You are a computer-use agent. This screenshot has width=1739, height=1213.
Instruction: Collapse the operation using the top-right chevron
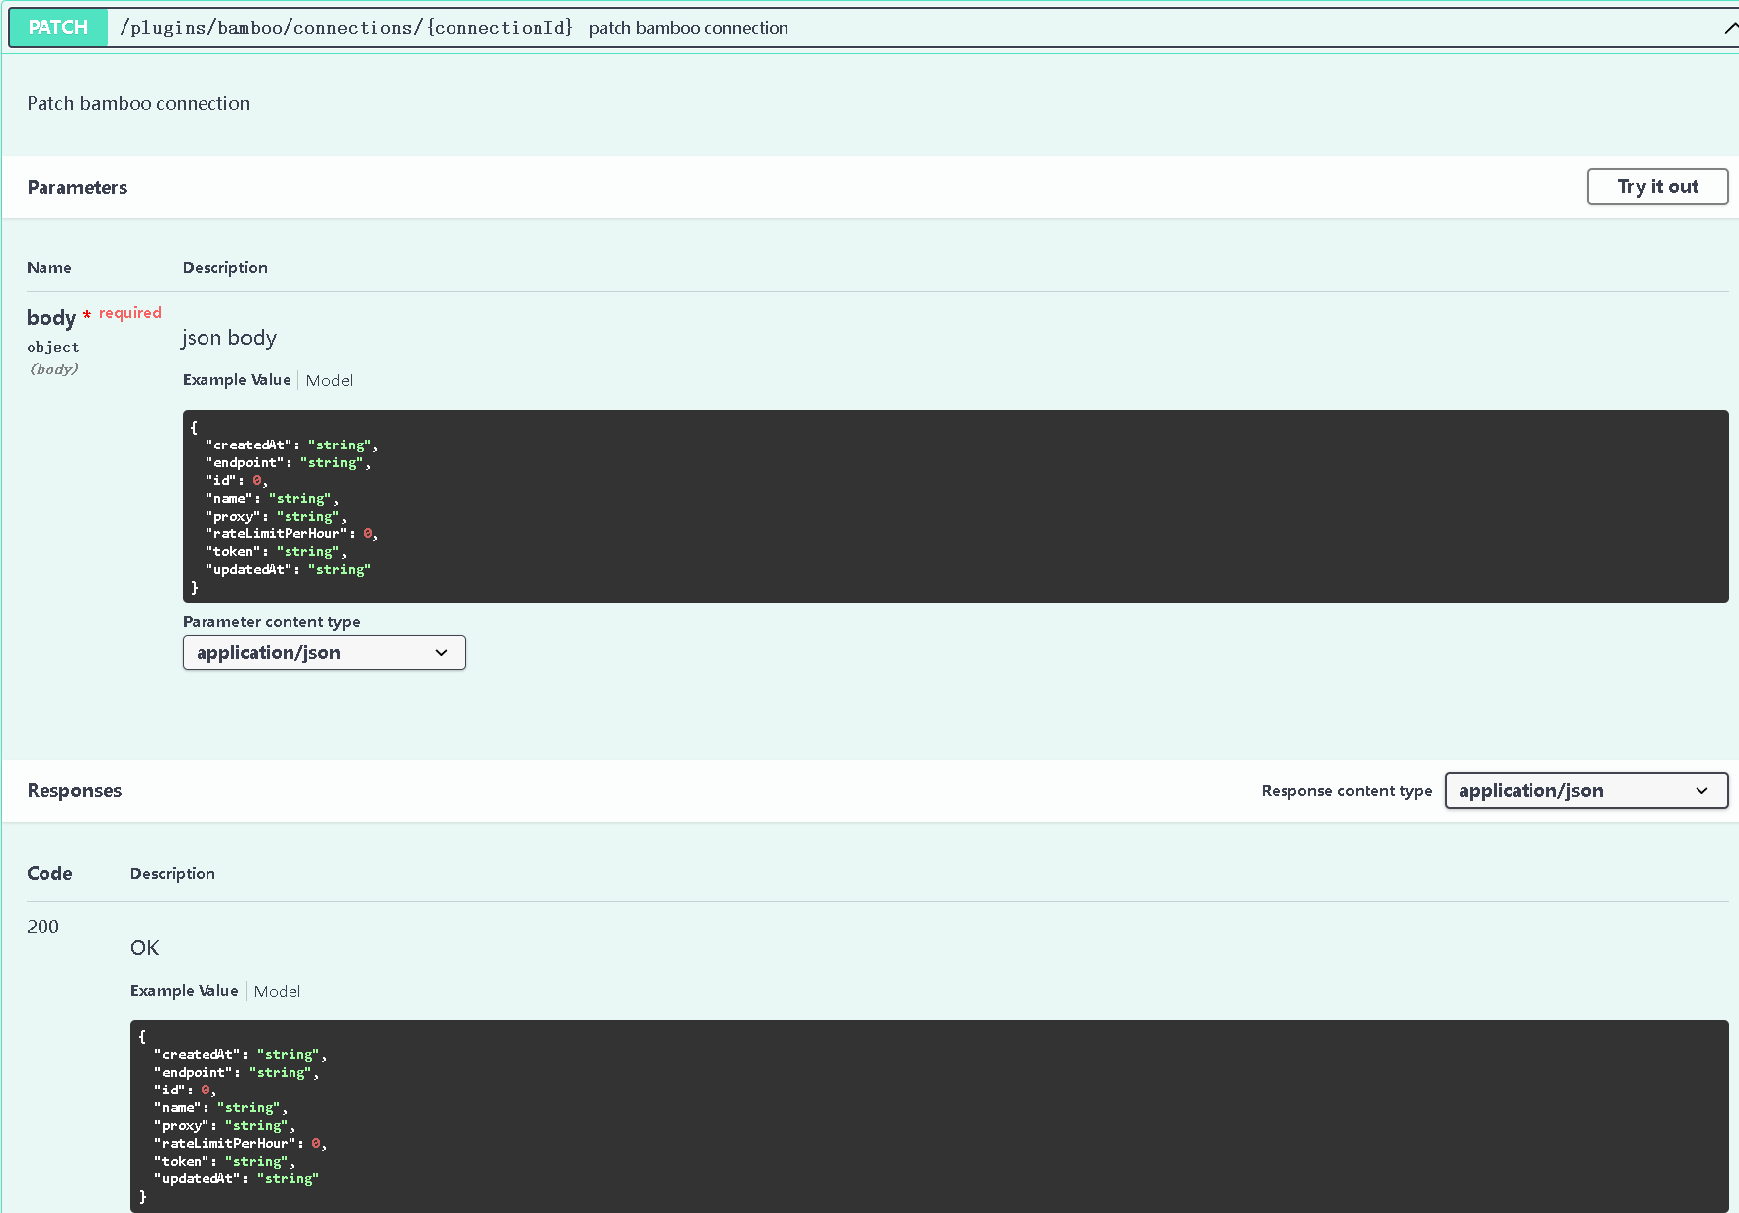[x=1730, y=28]
